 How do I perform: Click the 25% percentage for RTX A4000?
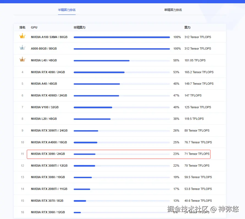tap(176, 142)
